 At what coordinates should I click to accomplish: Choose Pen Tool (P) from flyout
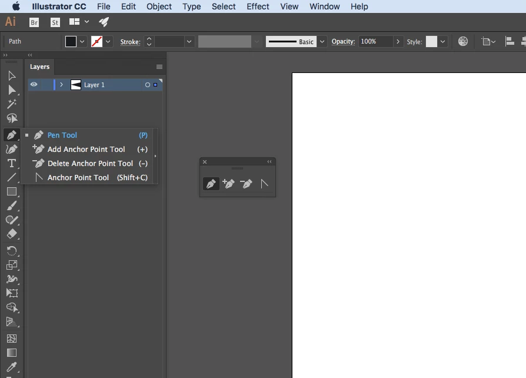point(89,135)
